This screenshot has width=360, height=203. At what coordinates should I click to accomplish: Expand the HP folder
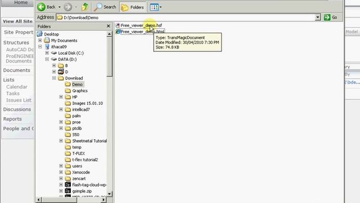61,97
